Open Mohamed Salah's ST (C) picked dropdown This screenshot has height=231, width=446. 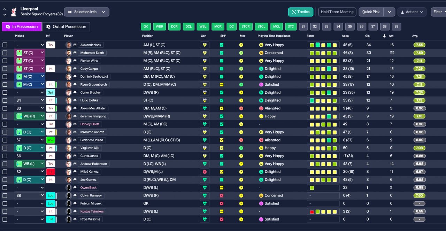tap(30, 53)
